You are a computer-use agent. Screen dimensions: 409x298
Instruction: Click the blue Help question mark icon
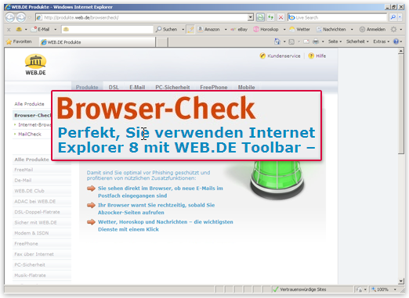[x=396, y=41]
